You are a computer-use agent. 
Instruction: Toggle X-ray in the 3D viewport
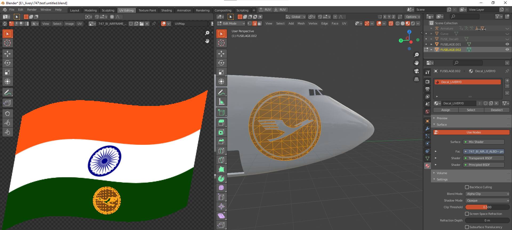pos(391,23)
